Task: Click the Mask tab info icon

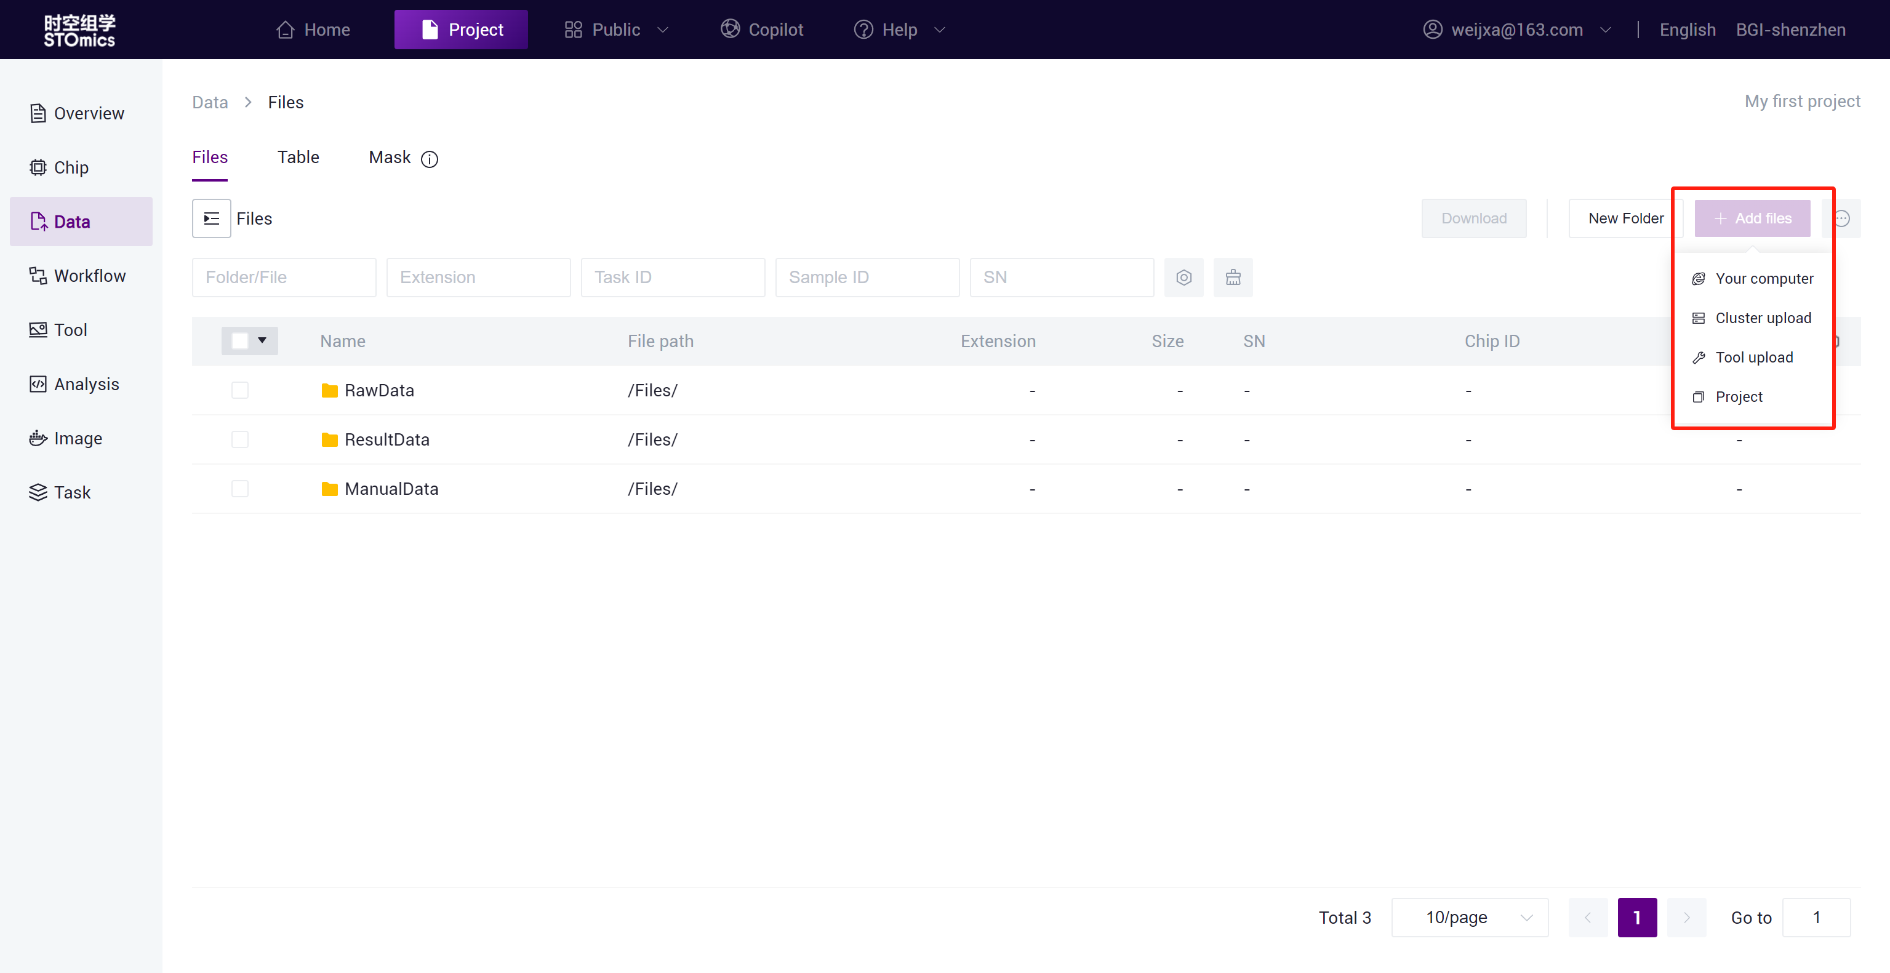Action: [429, 159]
